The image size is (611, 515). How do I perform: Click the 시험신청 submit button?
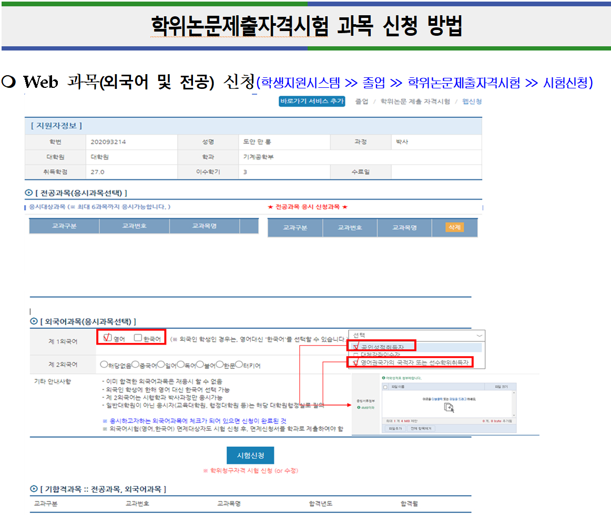(250, 455)
